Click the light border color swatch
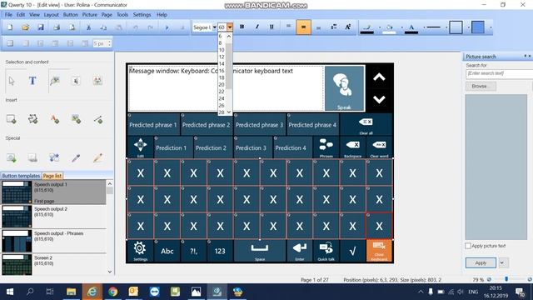 coord(456,27)
